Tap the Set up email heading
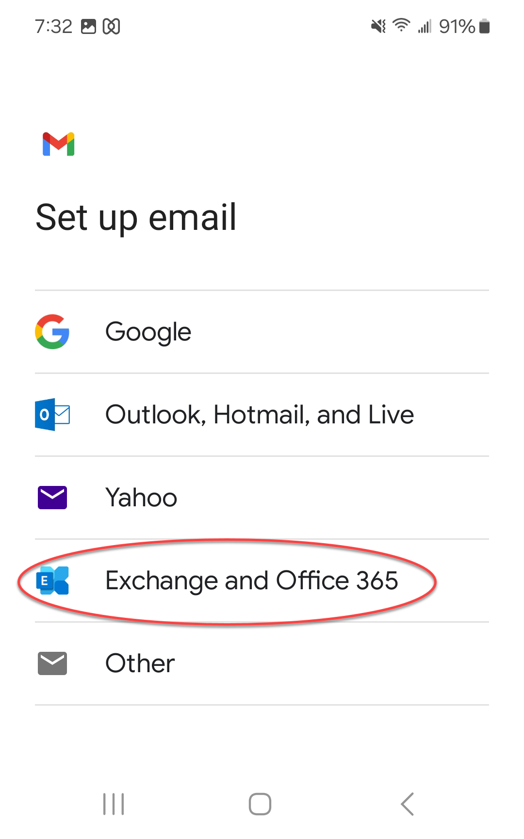Screen dimensions: 524x839 point(136,218)
